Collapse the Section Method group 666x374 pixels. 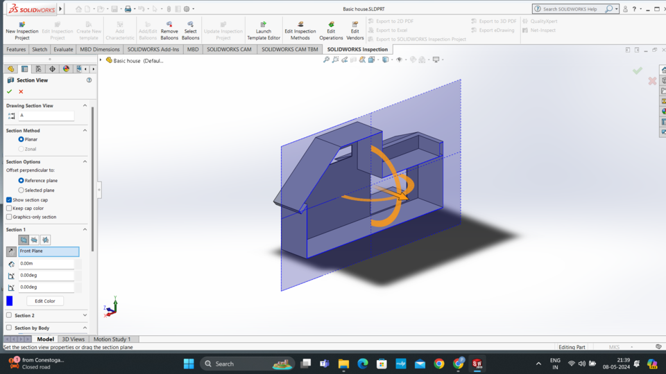point(85,130)
